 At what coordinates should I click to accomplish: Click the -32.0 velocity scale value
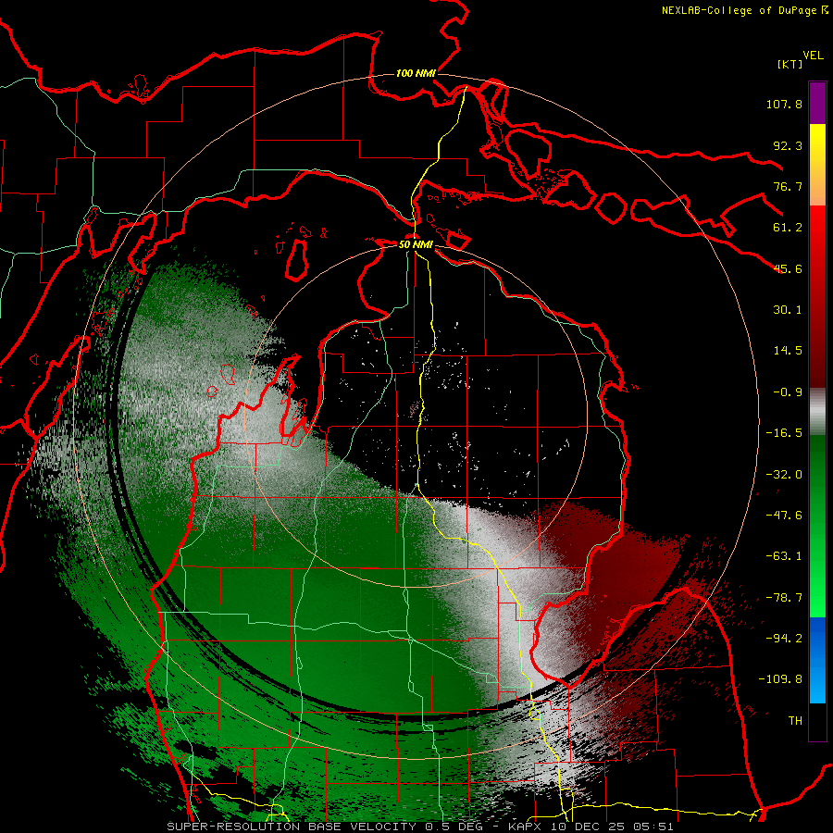(x=784, y=475)
